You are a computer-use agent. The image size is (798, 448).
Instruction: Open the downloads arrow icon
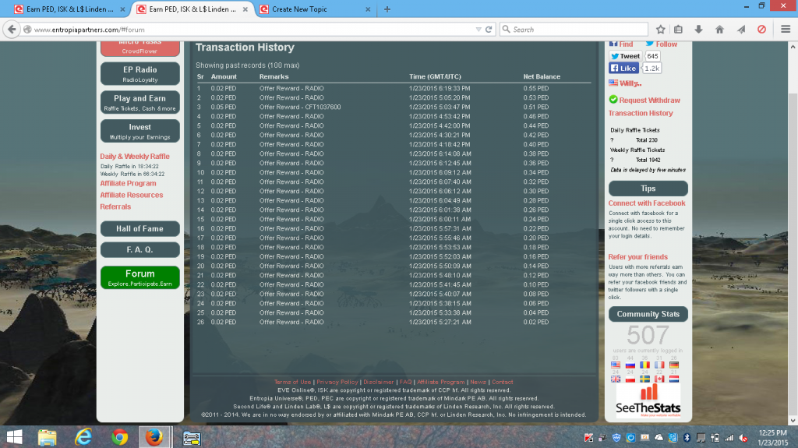(x=698, y=30)
